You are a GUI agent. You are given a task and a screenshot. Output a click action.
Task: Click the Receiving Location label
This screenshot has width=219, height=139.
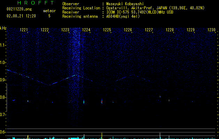81,8
